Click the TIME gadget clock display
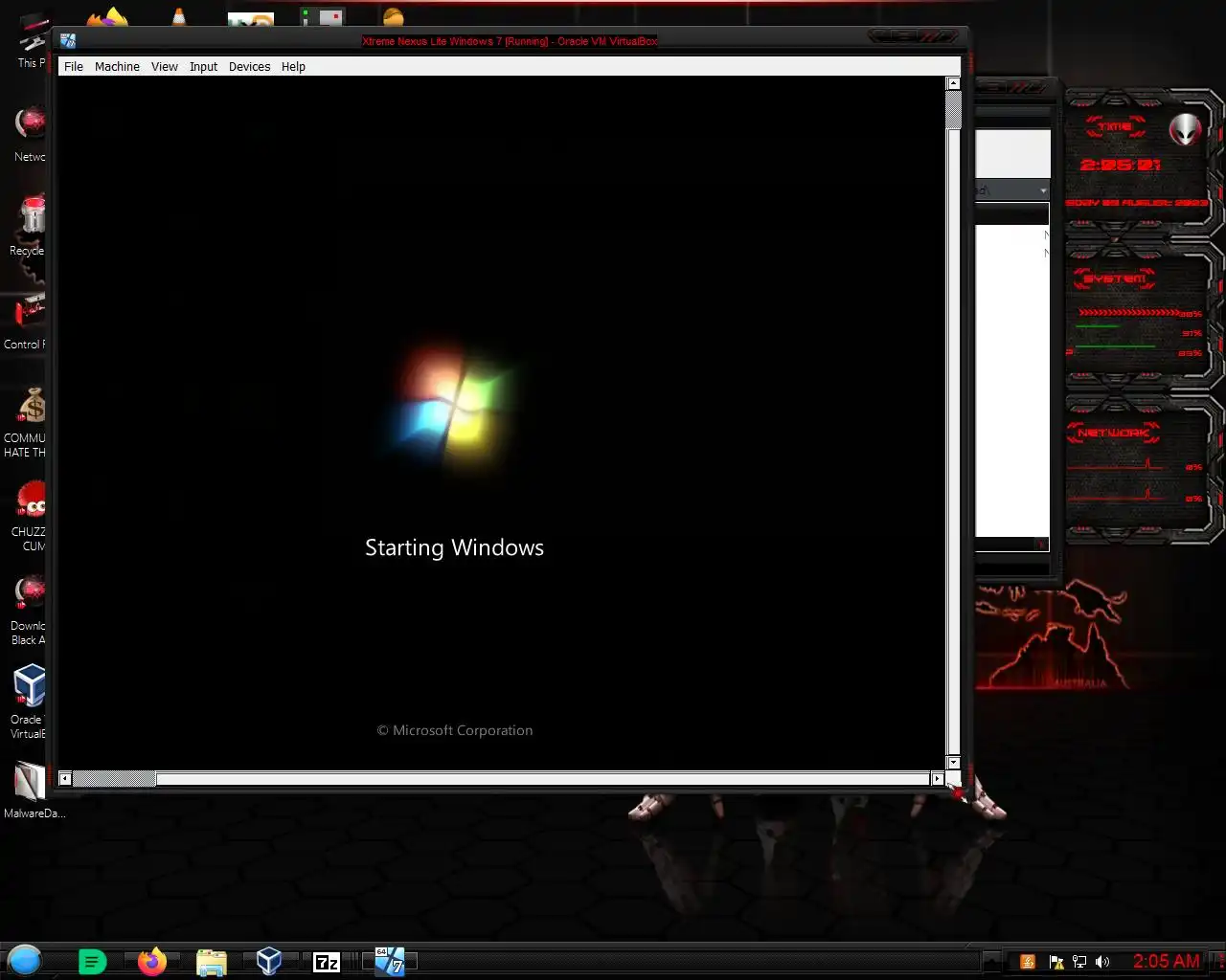Screen dimensions: 1226x980 [1121, 165]
